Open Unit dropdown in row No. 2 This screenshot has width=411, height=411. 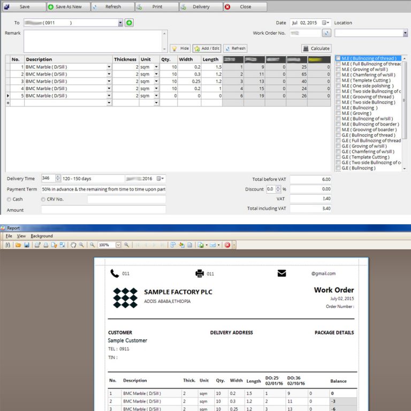156,74
